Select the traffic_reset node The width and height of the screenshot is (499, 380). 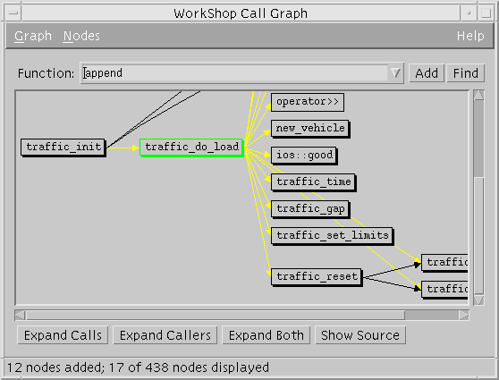pyautogui.click(x=317, y=277)
